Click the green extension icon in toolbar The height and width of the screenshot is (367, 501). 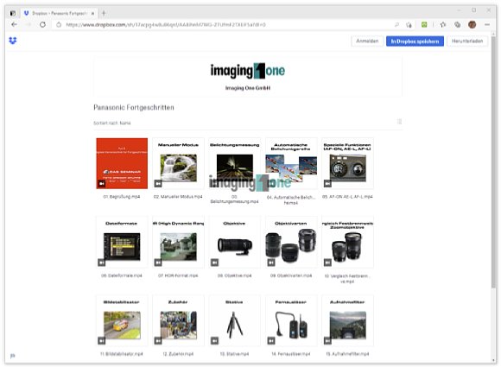pyautogui.click(x=424, y=24)
